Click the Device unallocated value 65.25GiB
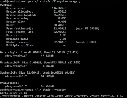Screen dimensions: 127x98 pos(60,15)
